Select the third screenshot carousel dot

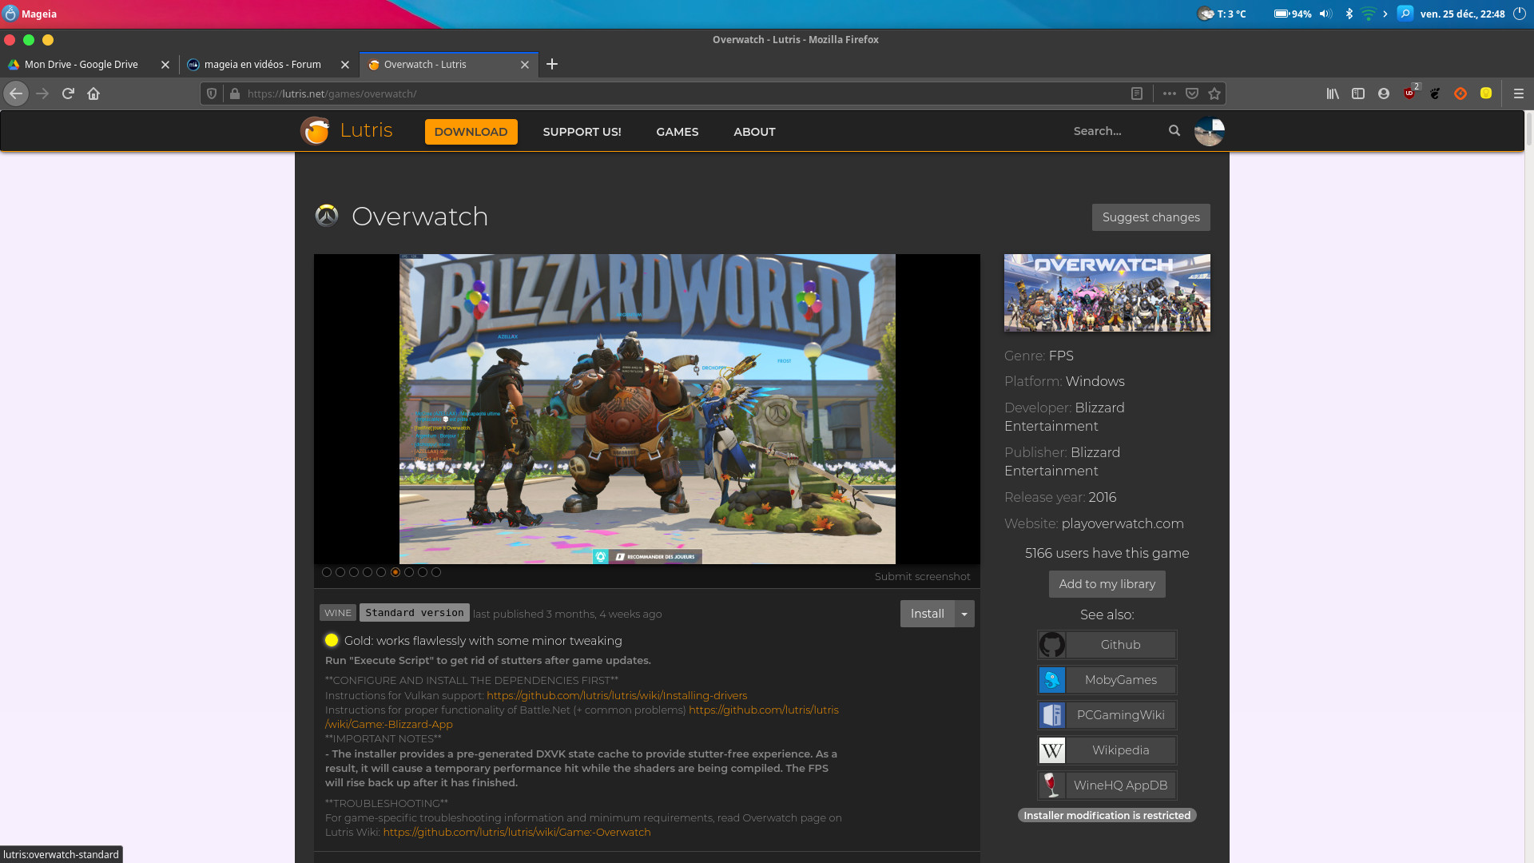click(354, 572)
